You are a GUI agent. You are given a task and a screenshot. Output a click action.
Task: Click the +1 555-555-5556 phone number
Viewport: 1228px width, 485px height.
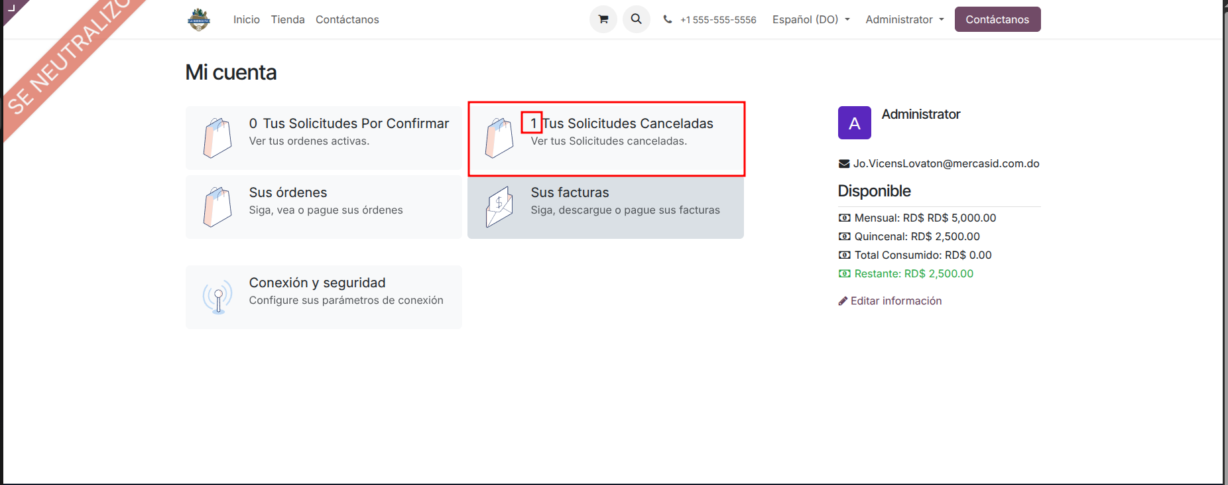coord(718,20)
